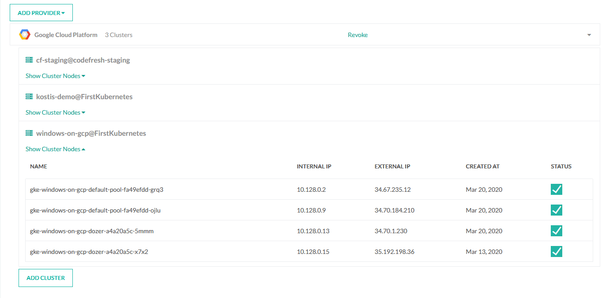
Task: Show cluster nodes for kostis-demo
Action: tap(55, 112)
